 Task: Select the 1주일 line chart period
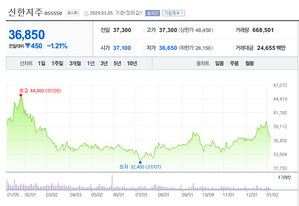(x=57, y=63)
